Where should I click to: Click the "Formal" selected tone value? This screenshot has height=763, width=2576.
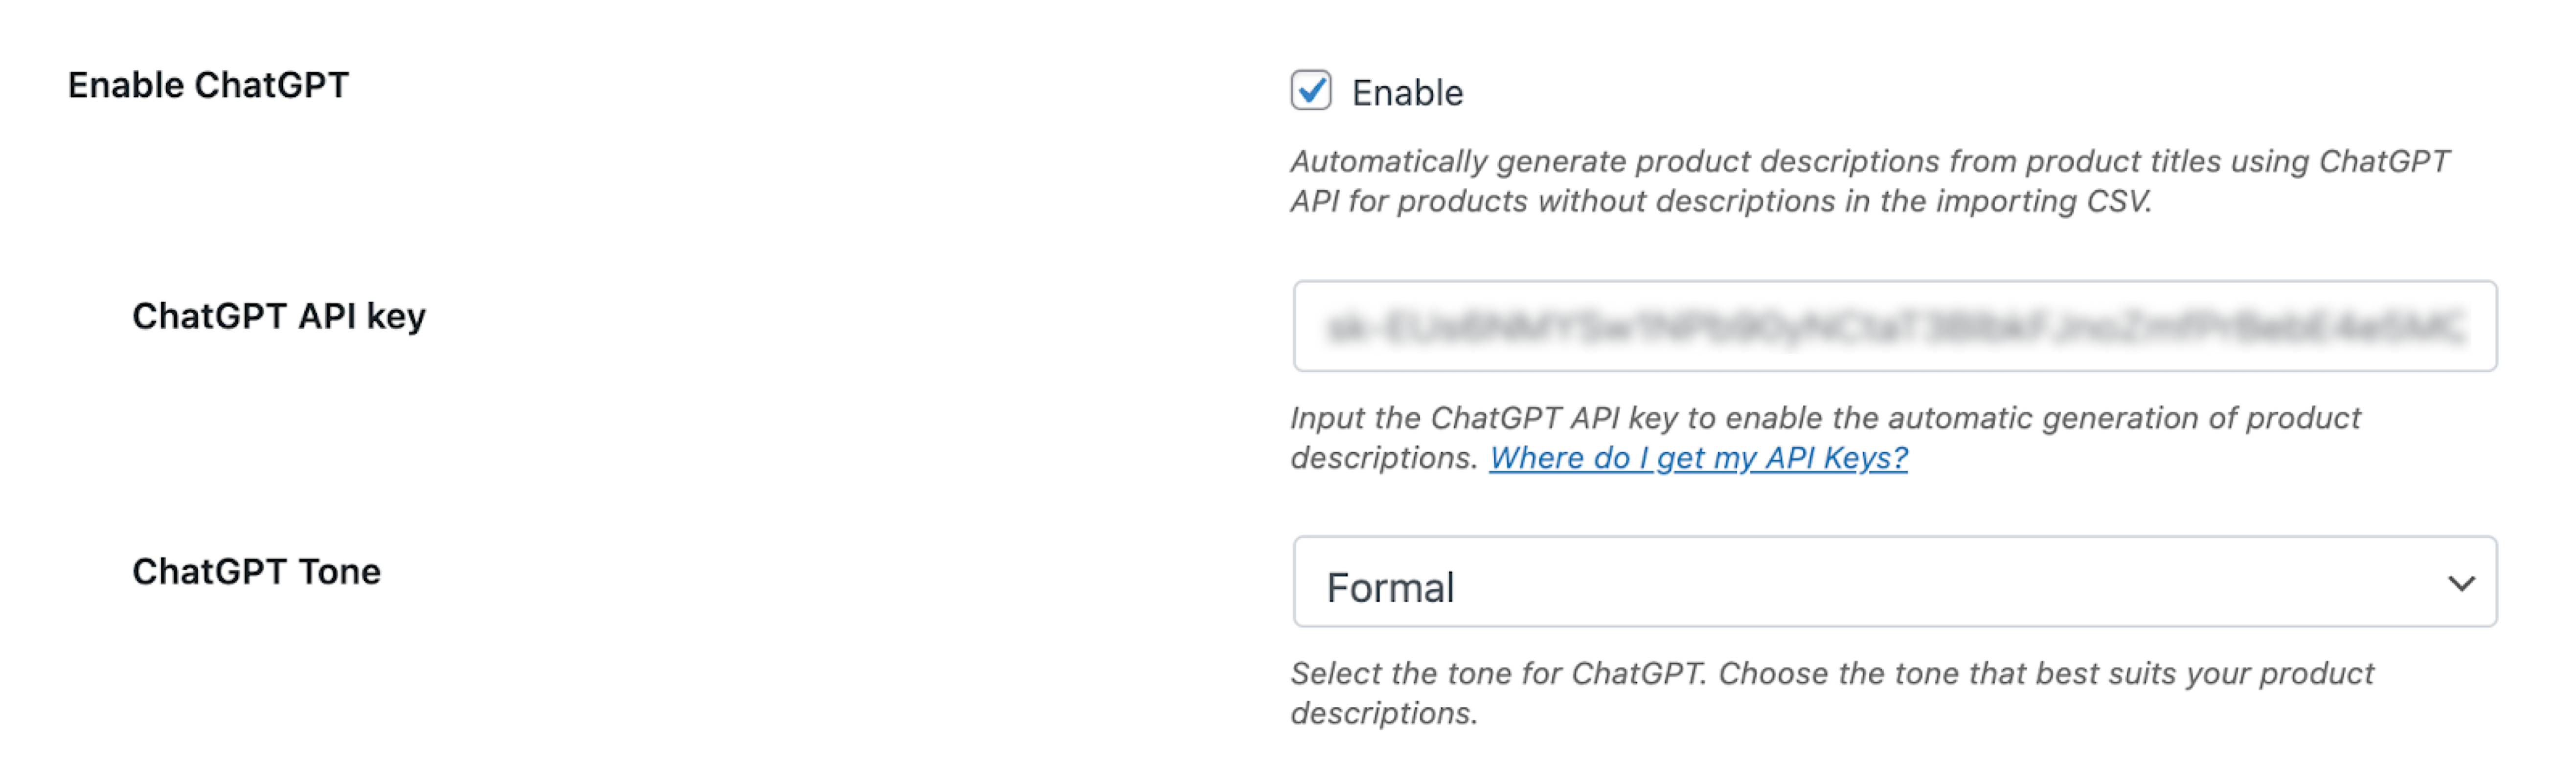[1390, 588]
